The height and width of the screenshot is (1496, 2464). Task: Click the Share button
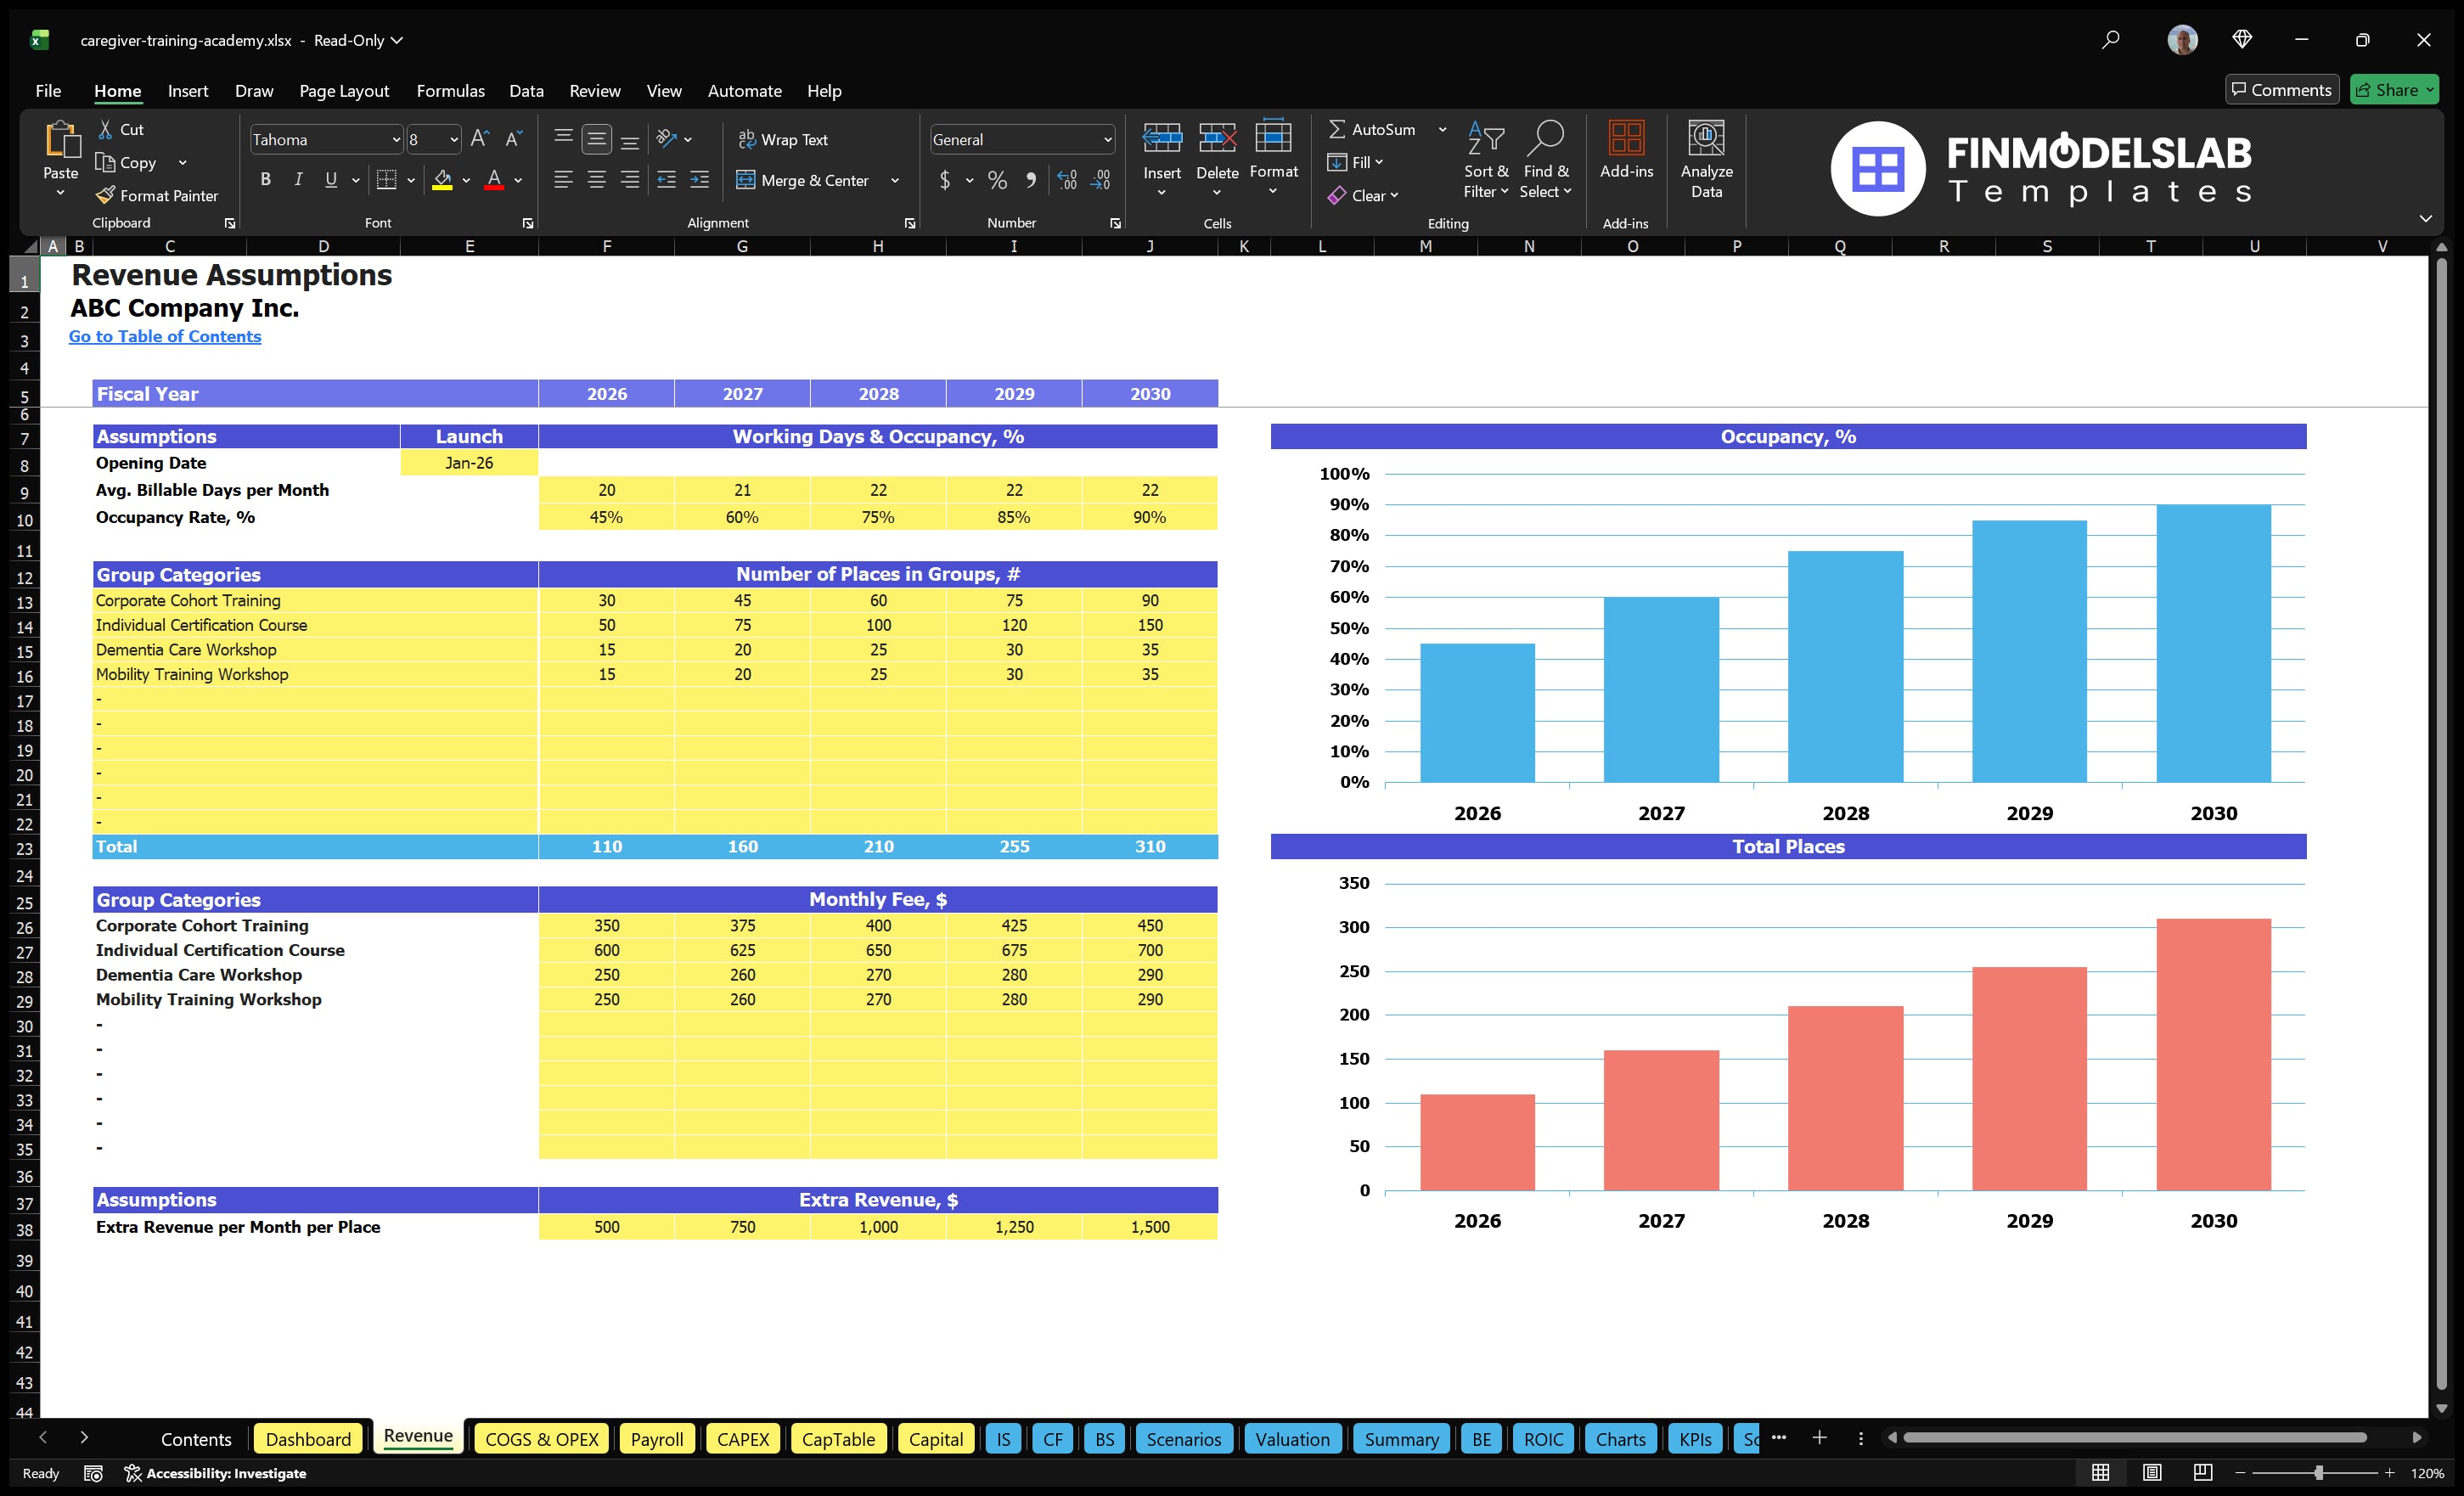tap(2392, 89)
